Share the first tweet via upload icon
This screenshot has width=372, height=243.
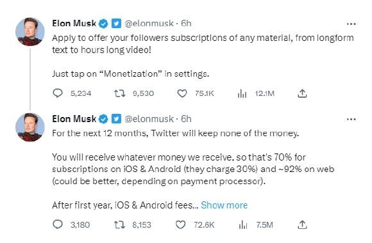pyautogui.click(x=302, y=93)
